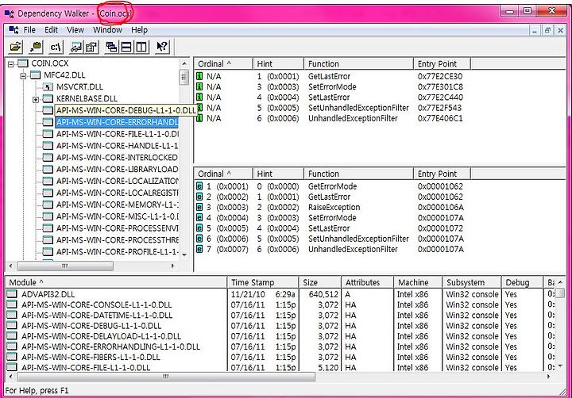Select API-MS-WIN-CORE-MEMORY tree item
The width and height of the screenshot is (572, 398).
(x=117, y=205)
